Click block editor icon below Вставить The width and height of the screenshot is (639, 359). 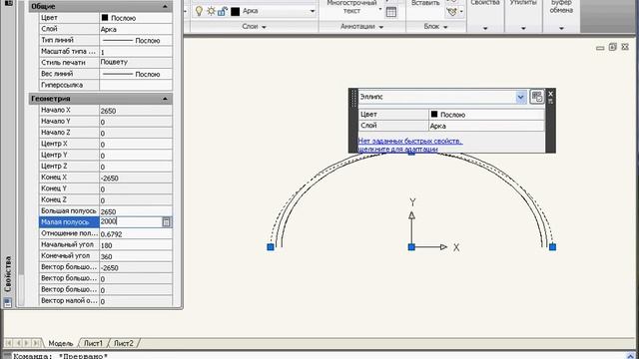[452, 11]
